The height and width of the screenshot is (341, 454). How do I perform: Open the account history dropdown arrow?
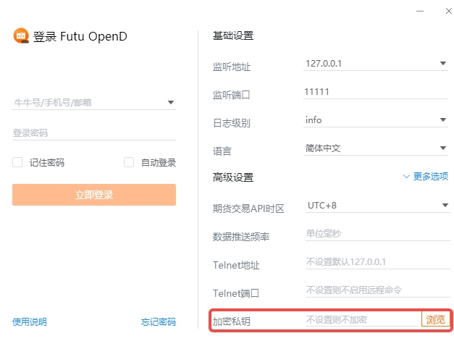[x=171, y=103]
